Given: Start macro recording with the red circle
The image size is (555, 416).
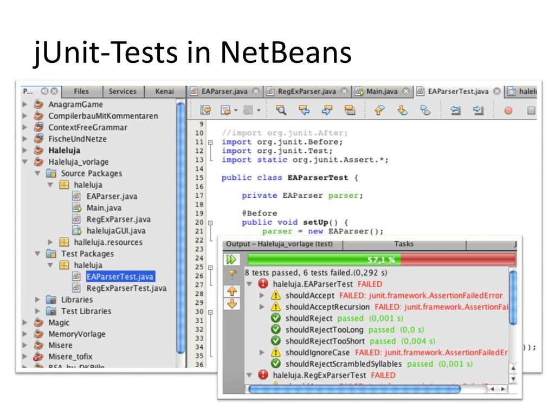Looking at the screenshot, I should pos(508,110).
